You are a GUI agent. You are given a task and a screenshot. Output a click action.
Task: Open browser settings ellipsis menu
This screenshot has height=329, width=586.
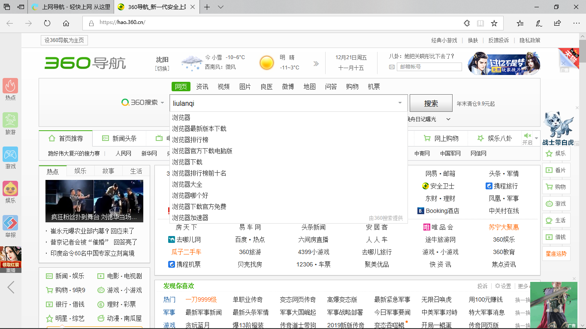(576, 23)
